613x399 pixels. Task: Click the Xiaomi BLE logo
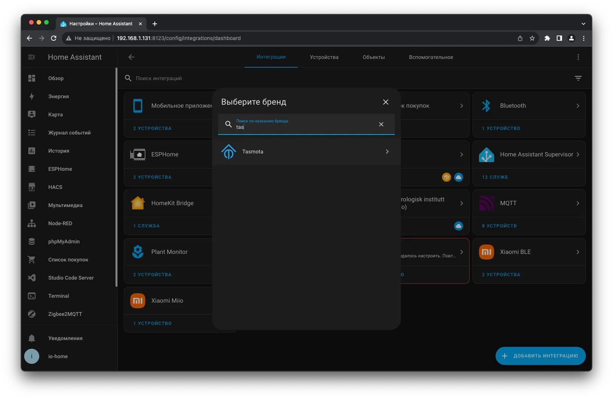coord(487,252)
